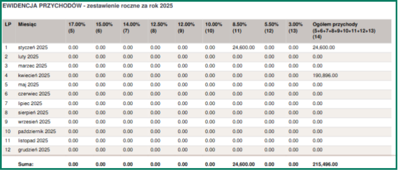Select the czerwiec 2025 month cell
Image resolution: width=400 pixels, height=170 pixels.
tap(34, 94)
